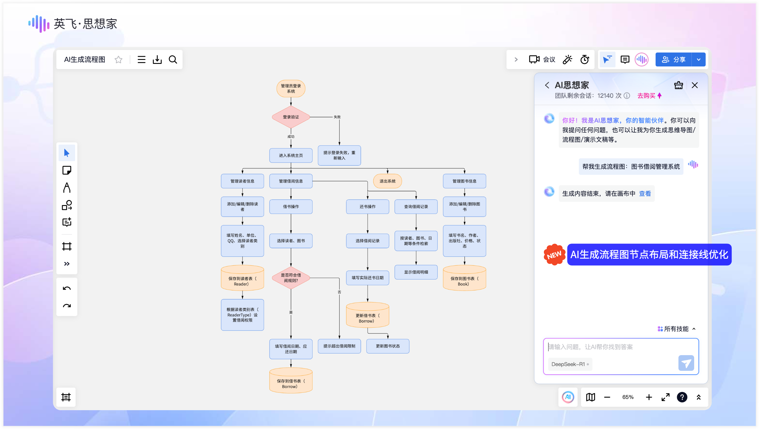Screen dimensions: 759x429
Task: Select the pen drawing tool
Action: (x=67, y=188)
